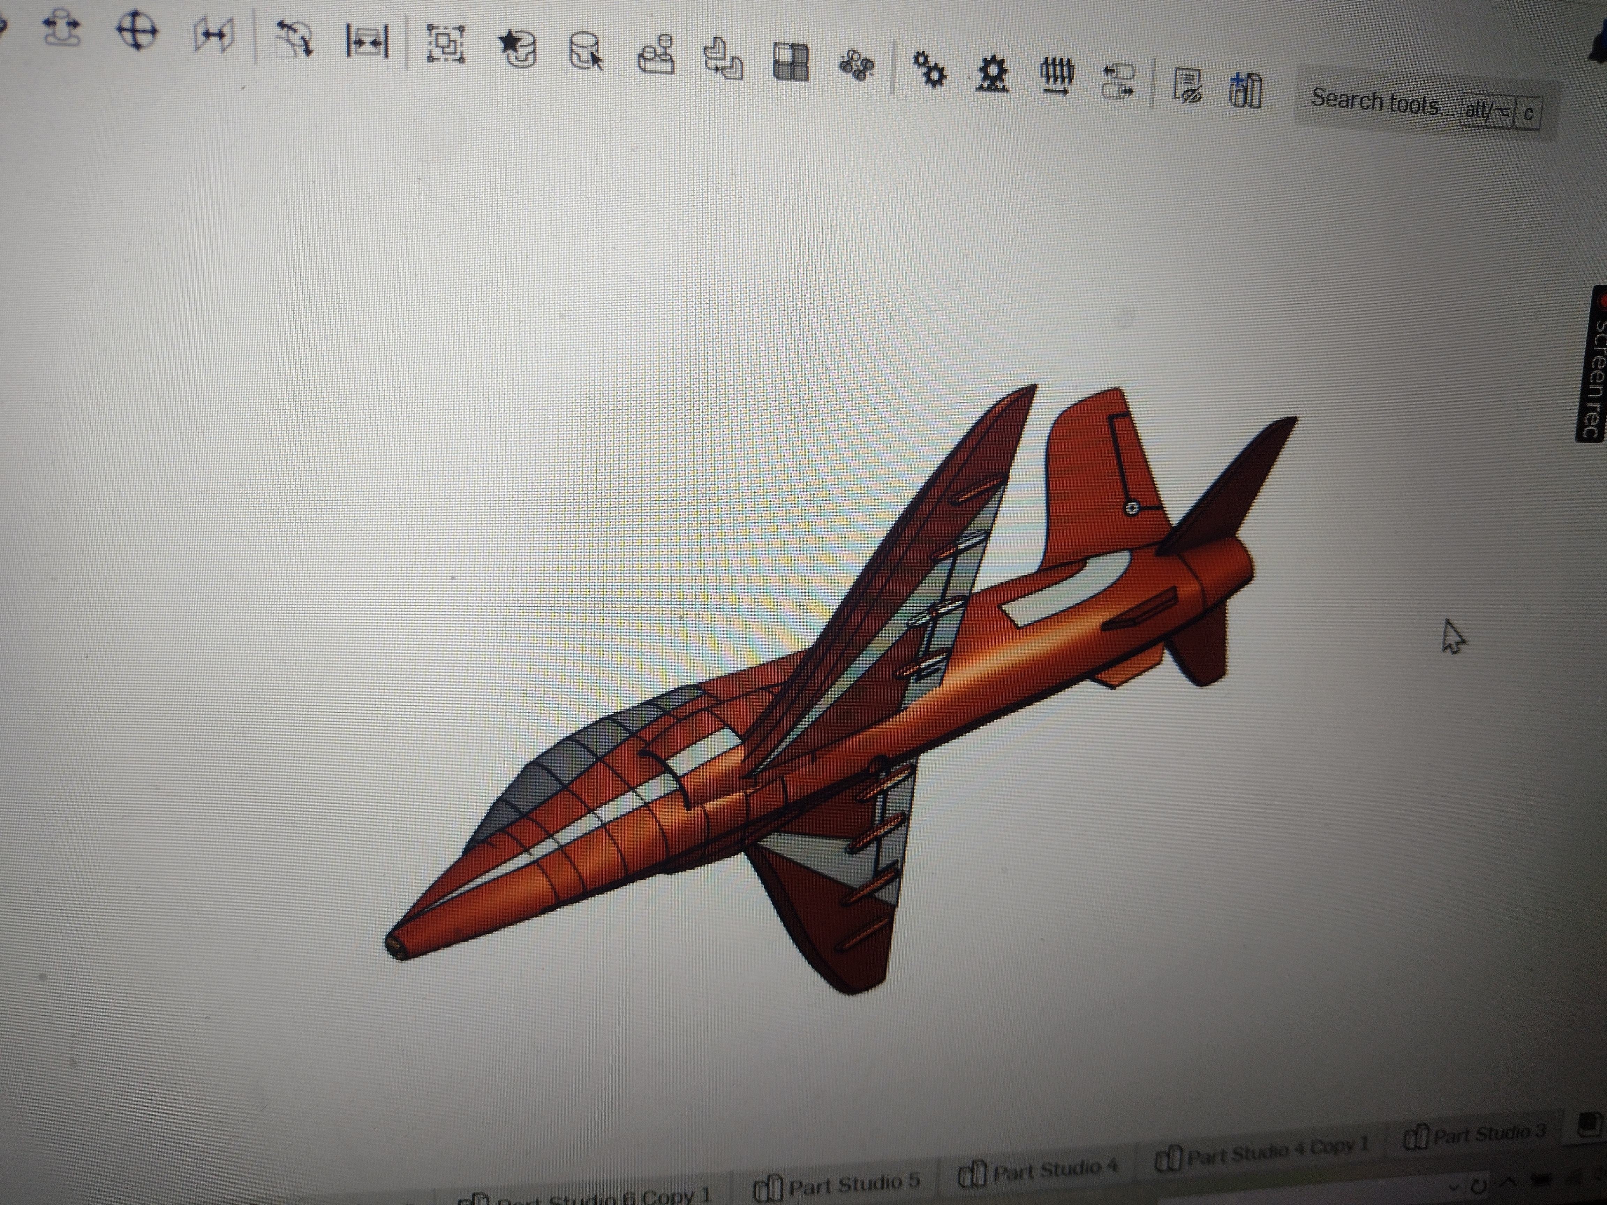The width and height of the screenshot is (1607, 1205).
Task: Click the two toggles with arrows icon
Action: pyautogui.click(x=1118, y=81)
